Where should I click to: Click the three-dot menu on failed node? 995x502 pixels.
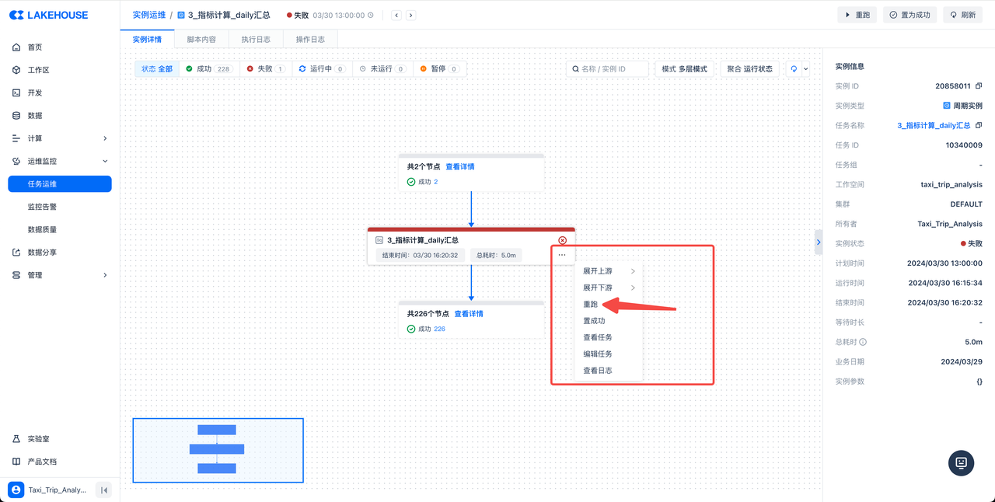[x=562, y=255]
